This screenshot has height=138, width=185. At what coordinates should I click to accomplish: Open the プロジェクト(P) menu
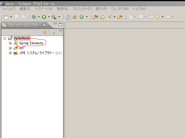pyautogui.click(x=82, y=9)
